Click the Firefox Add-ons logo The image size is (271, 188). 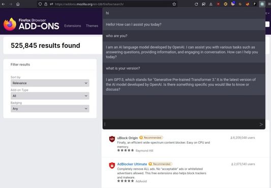click(x=32, y=24)
